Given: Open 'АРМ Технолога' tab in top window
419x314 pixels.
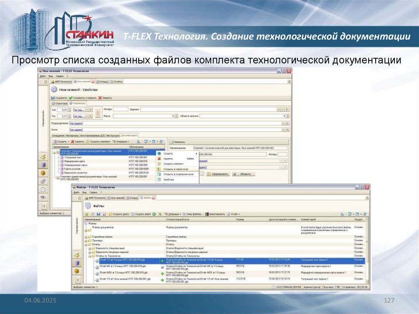Looking at the screenshot, I should (61, 81).
